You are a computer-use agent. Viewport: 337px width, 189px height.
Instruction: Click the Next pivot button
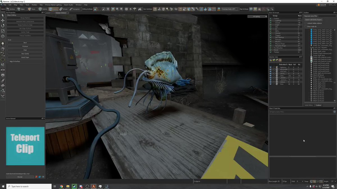pos(25,43)
